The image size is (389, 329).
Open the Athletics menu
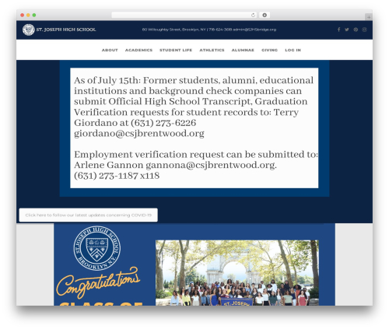pos(212,50)
